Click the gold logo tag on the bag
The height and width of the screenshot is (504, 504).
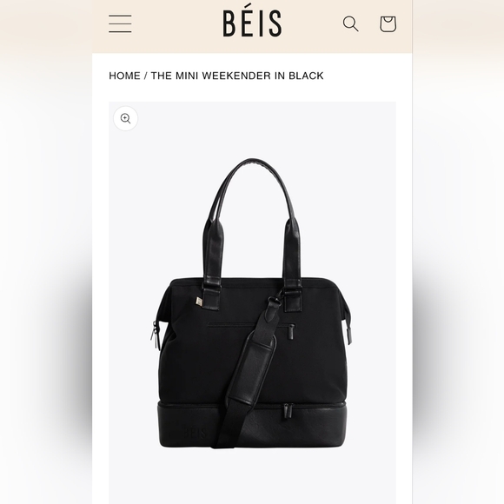click(x=199, y=302)
